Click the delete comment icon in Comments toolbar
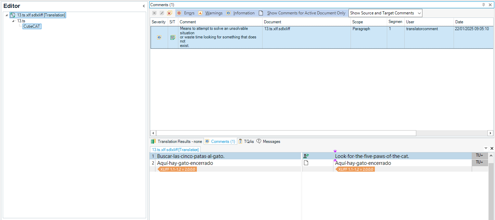 click(x=154, y=13)
